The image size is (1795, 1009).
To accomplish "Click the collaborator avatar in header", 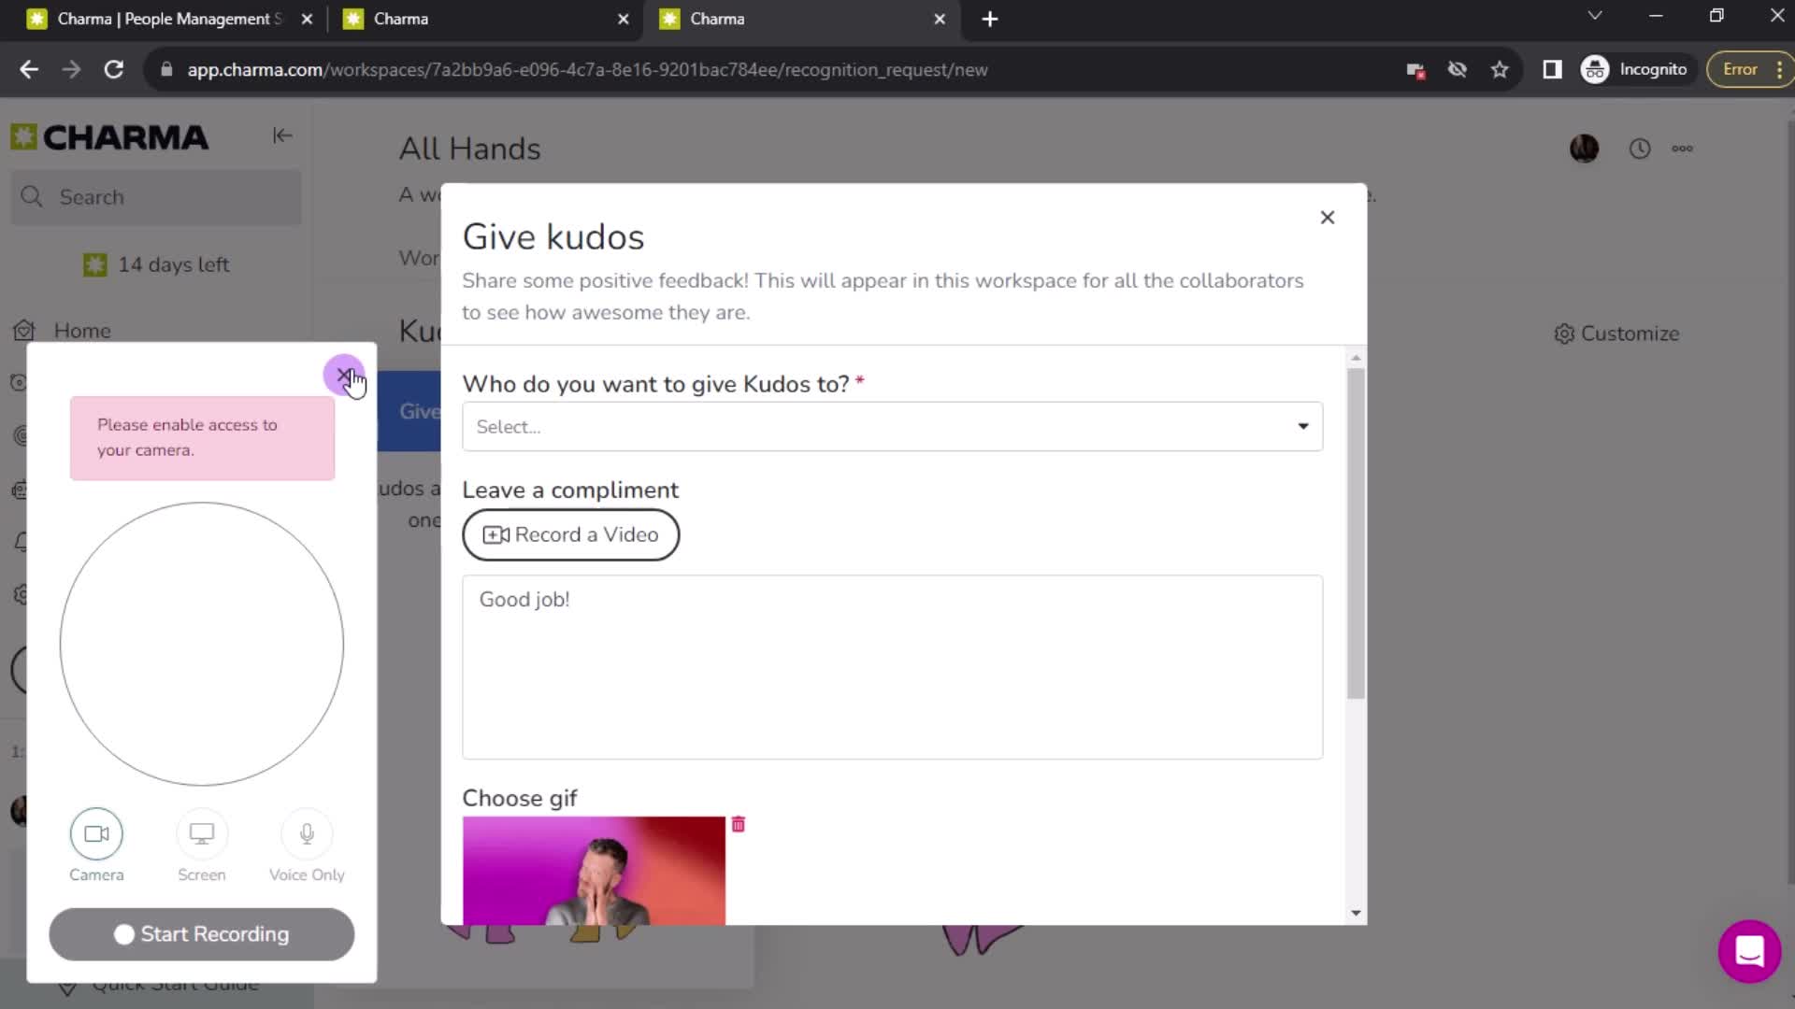I will 1584,149.
